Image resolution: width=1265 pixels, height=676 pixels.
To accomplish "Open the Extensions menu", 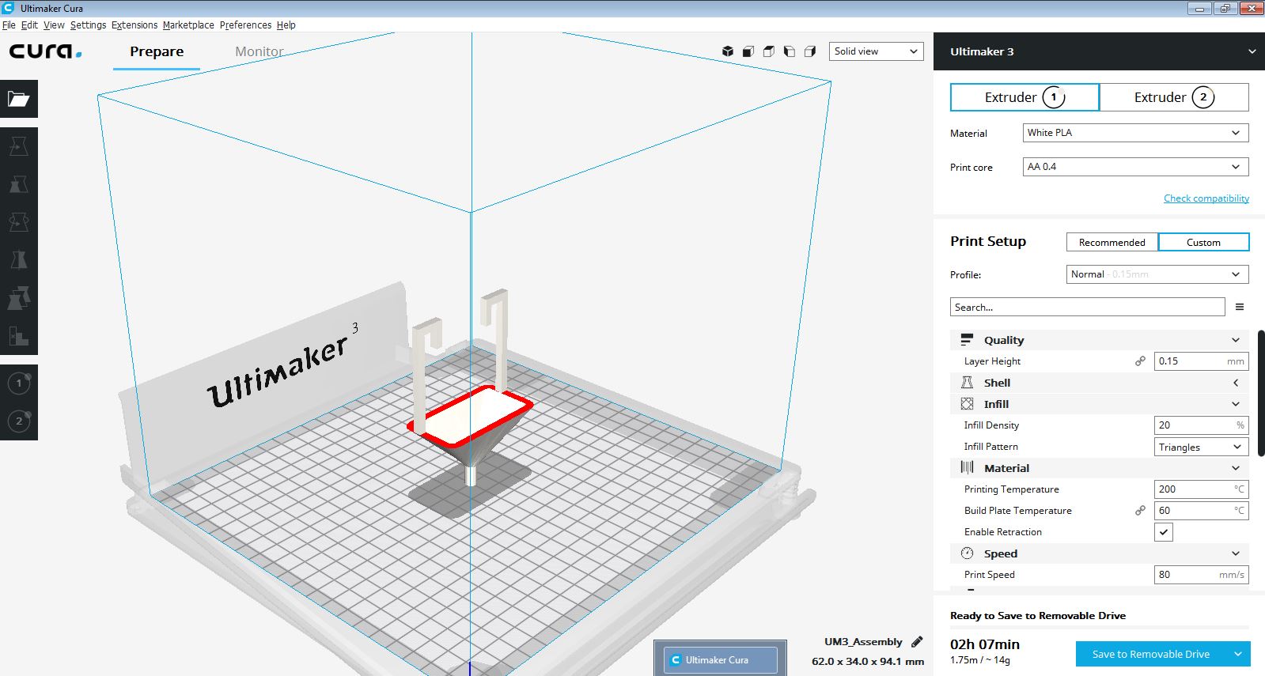I will (x=134, y=25).
